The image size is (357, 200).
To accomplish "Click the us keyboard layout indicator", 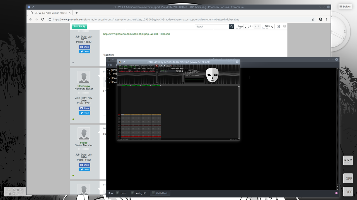I will [x=18, y=190].
